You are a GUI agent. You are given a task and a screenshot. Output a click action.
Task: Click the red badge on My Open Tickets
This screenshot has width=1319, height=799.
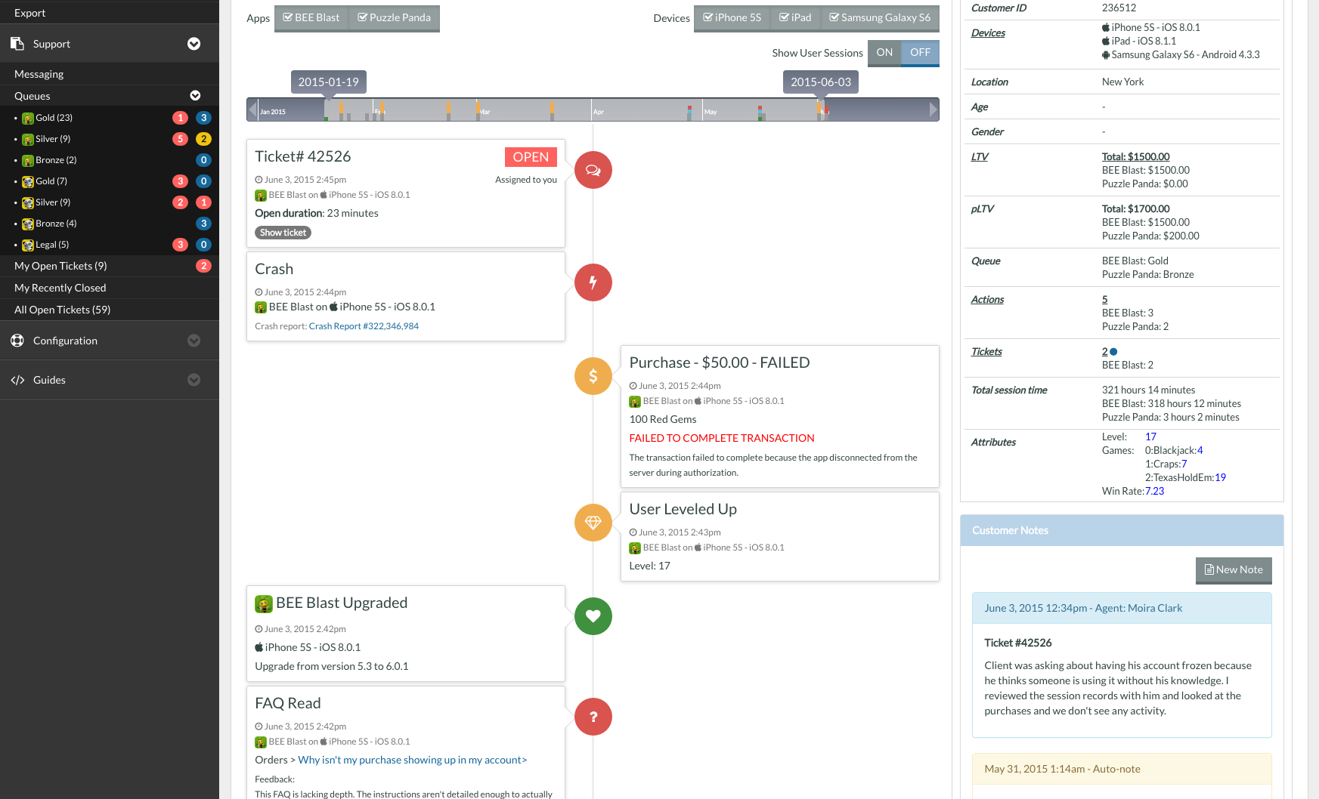[x=203, y=266]
